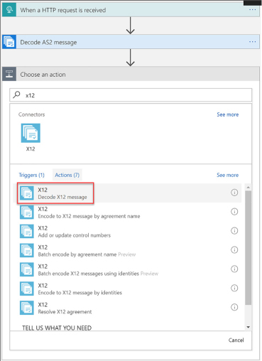The width and height of the screenshot is (262, 361).
Task: Click icon for Batch encode by agreement name
Action: pos(27,250)
